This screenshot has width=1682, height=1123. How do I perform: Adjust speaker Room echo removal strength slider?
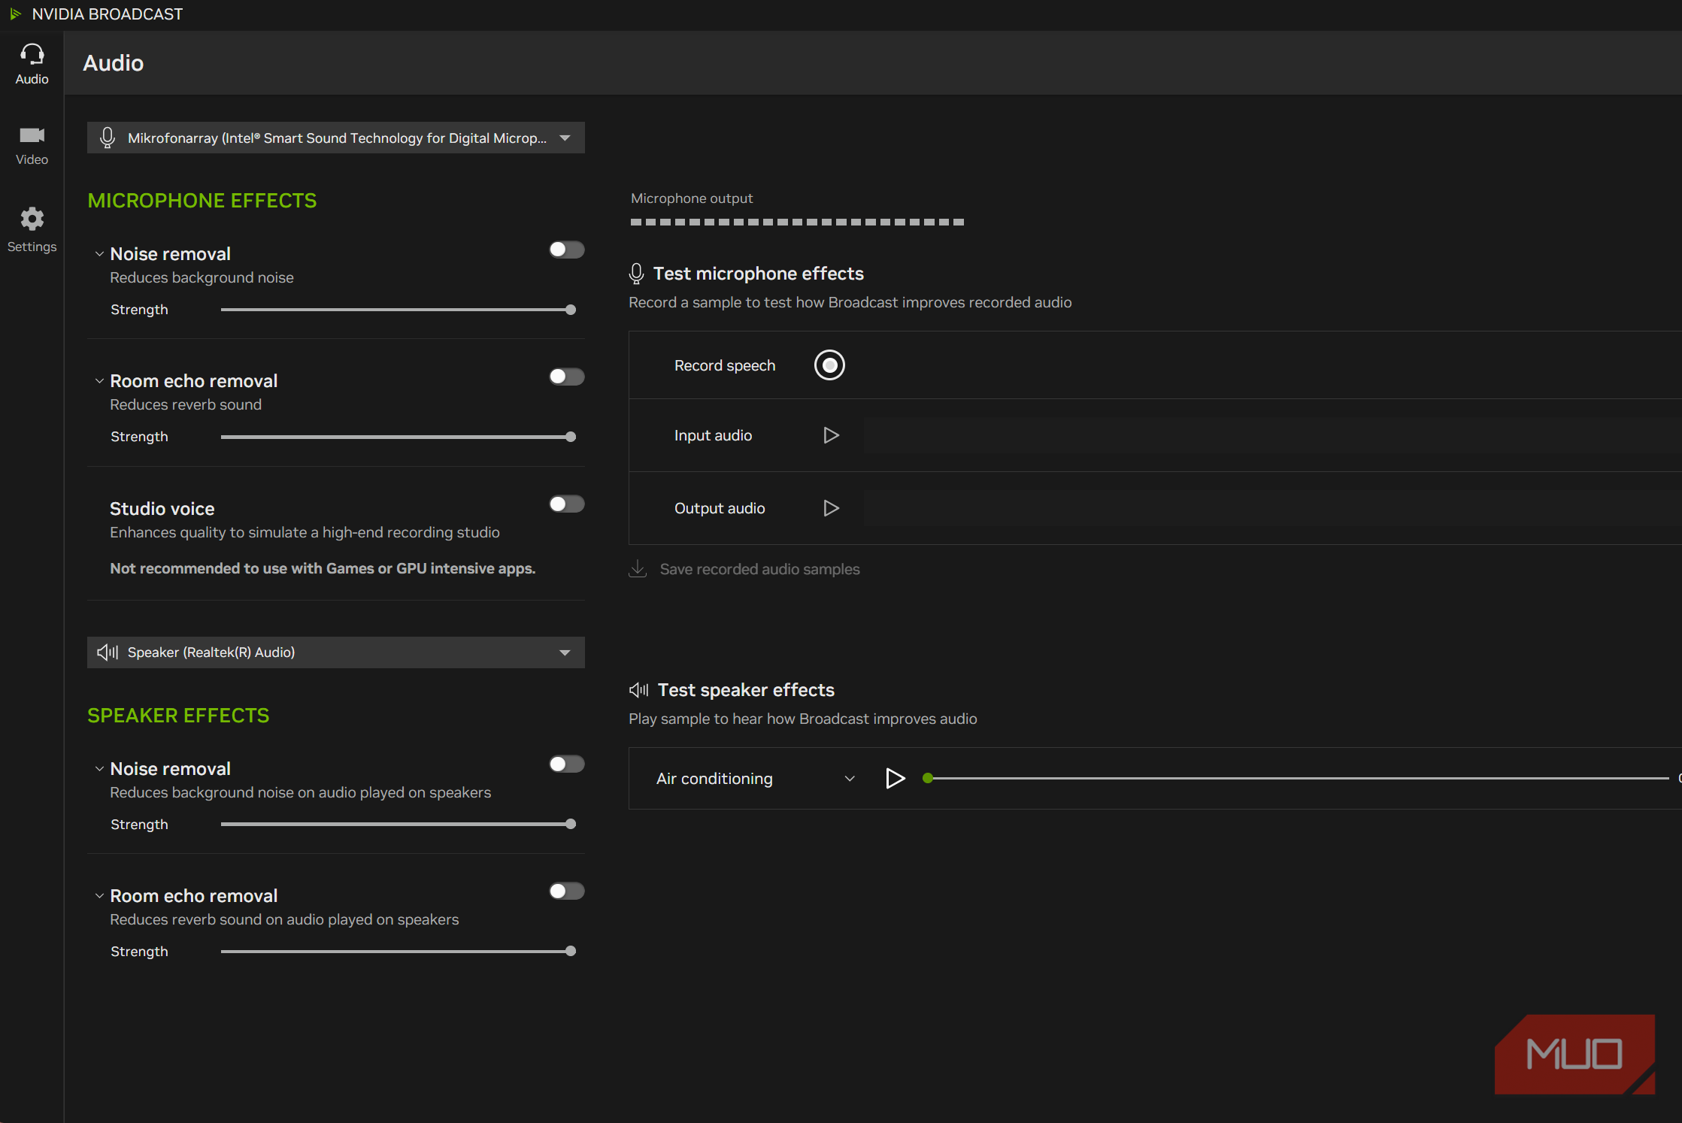click(398, 952)
